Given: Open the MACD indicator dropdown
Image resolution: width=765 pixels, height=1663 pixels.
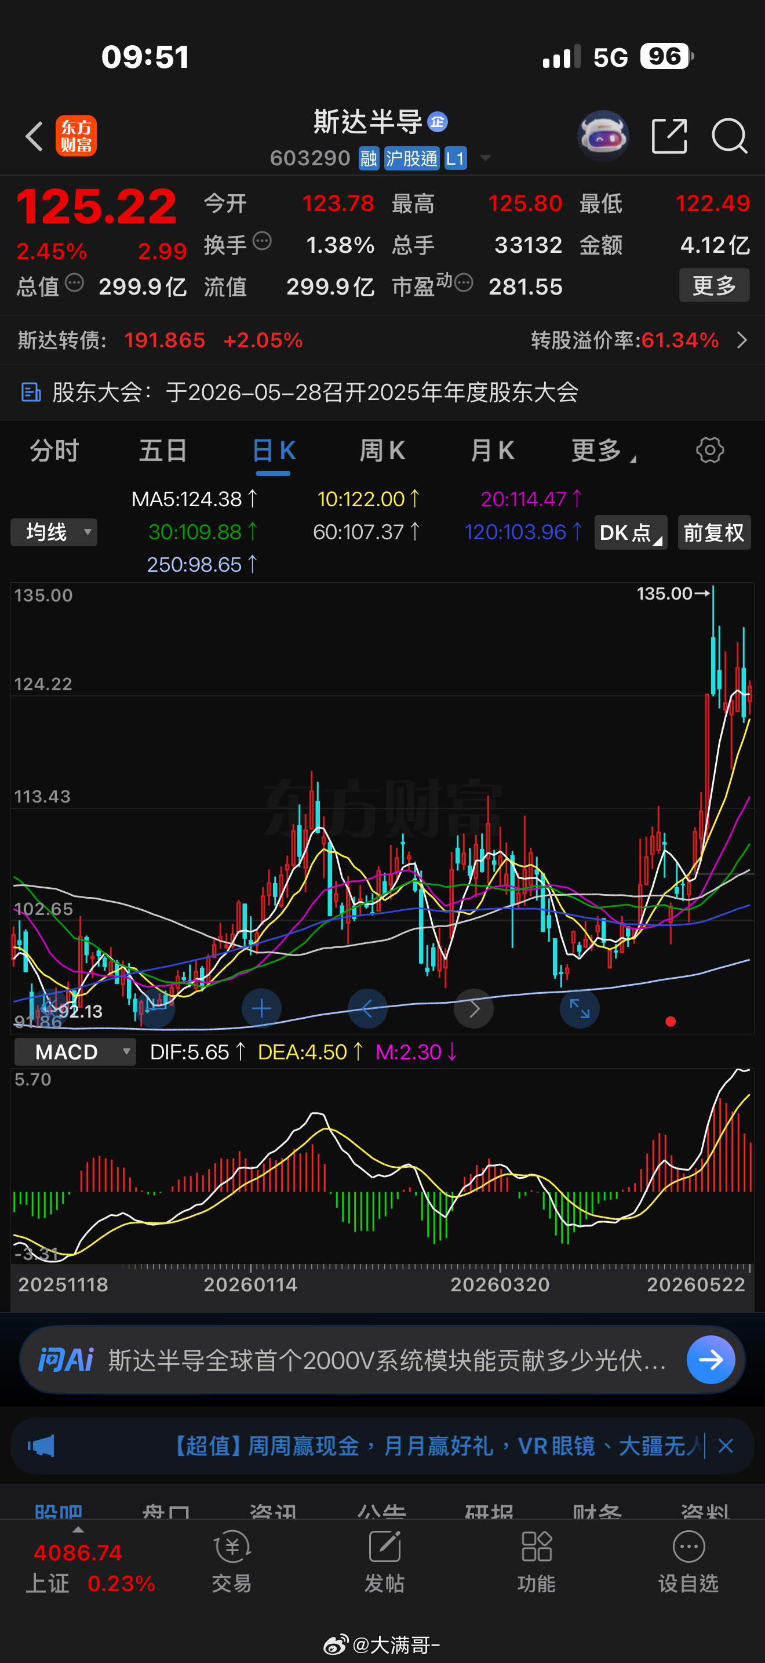Looking at the screenshot, I should coord(75,1052).
